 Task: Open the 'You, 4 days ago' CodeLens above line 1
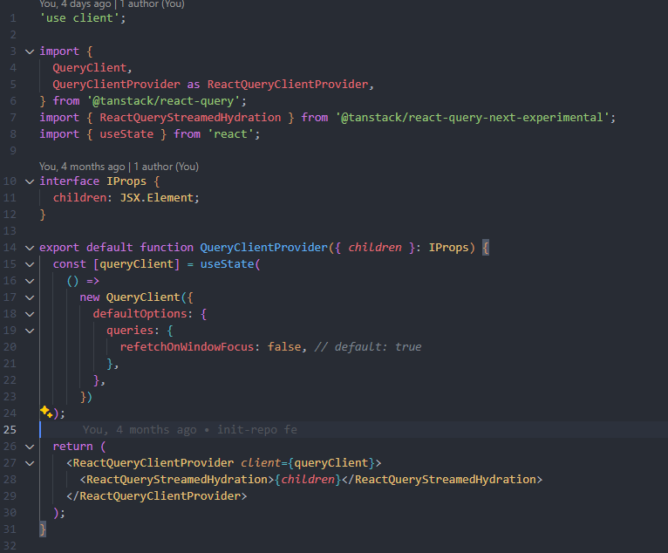point(112,4)
